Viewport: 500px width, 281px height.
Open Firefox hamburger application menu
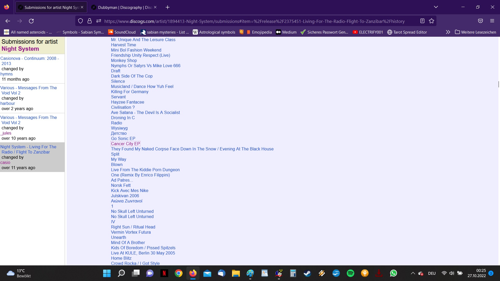point(492,21)
